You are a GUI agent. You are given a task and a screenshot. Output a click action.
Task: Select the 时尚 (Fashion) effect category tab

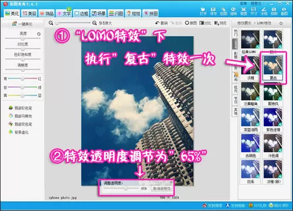pyautogui.click(x=236, y=77)
